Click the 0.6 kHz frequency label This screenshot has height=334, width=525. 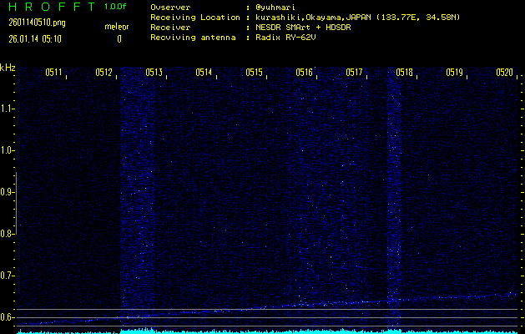pyautogui.click(x=6, y=317)
